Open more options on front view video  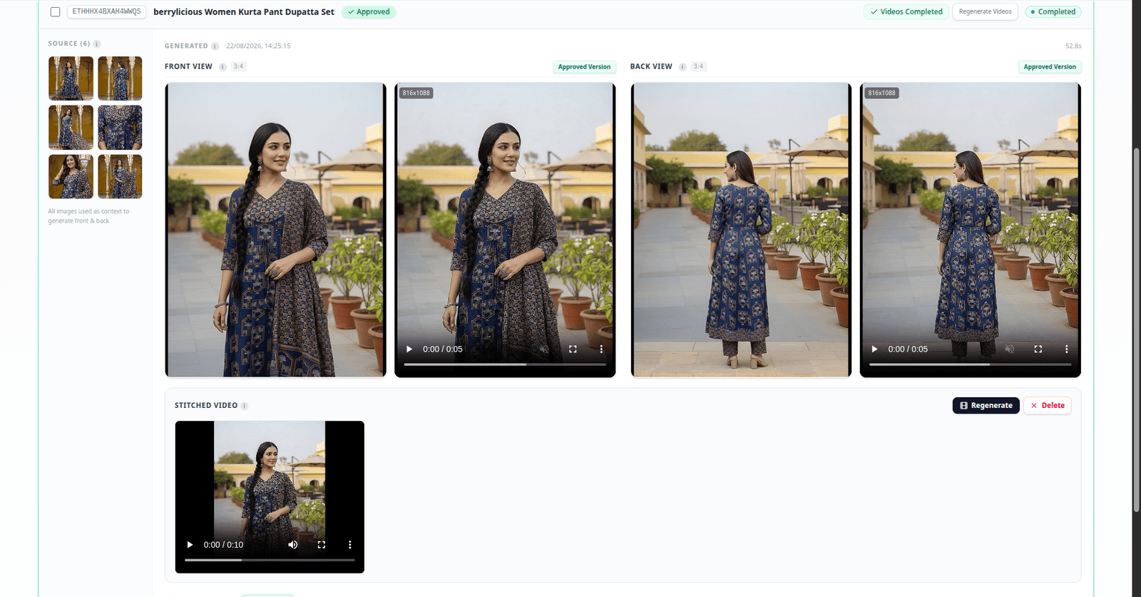601,349
